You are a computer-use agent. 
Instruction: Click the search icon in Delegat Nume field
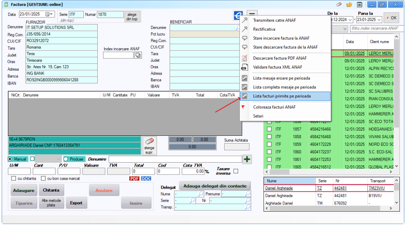click(201, 193)
